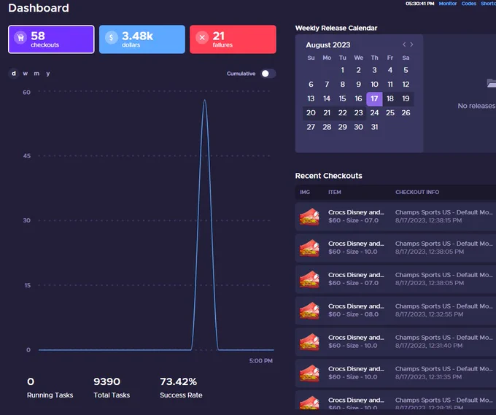
Task: Click the 73.42% Success Rate value
Action: [179, 381]
